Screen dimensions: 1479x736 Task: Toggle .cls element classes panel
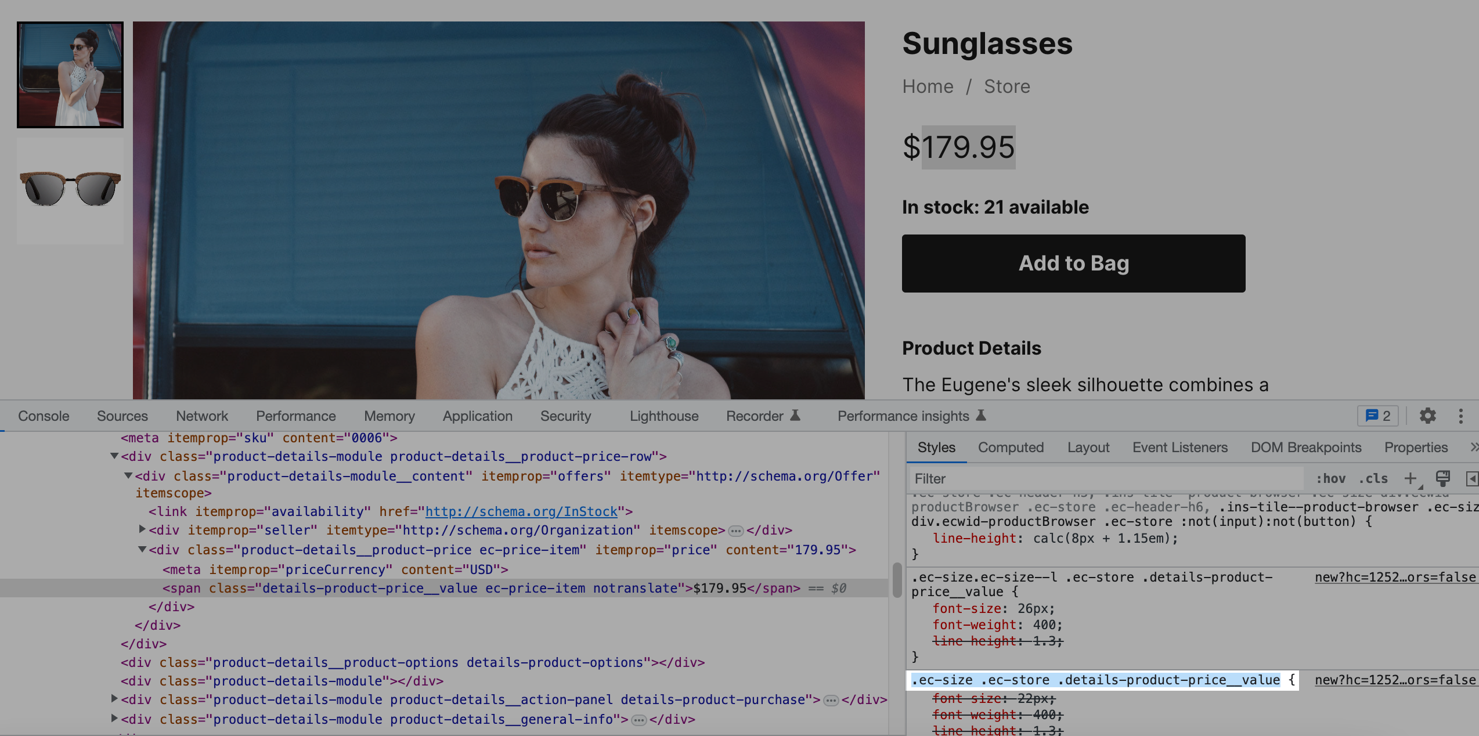pos(1373,478)
